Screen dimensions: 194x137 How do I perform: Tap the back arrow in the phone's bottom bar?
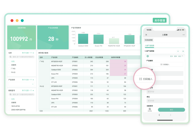pyautogui.click(x=159, y=115)
